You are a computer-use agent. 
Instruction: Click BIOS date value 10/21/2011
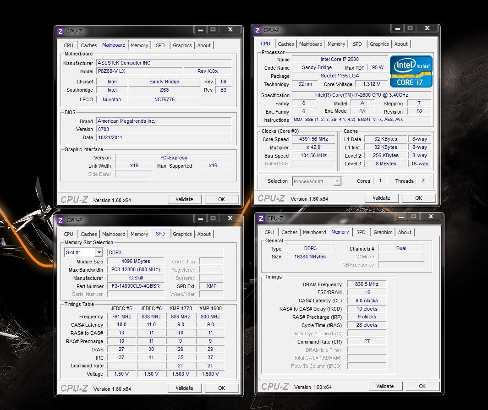click(164, 137)
